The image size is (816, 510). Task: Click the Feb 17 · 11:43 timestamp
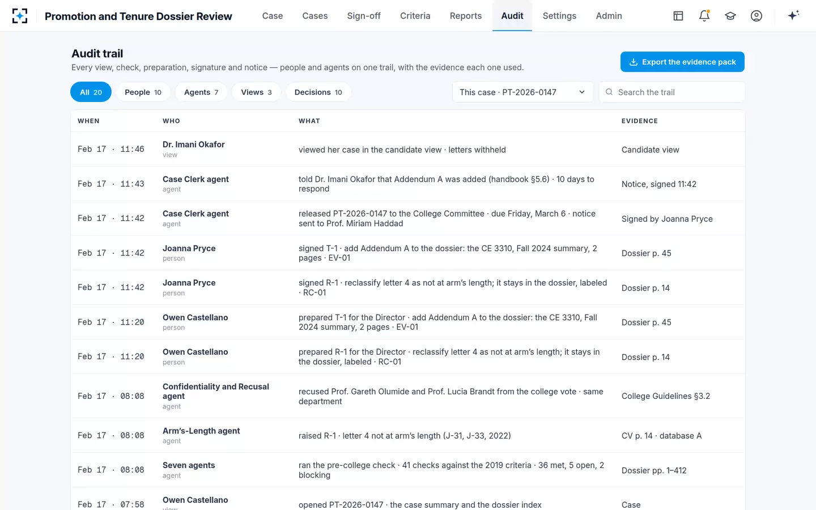111,184
